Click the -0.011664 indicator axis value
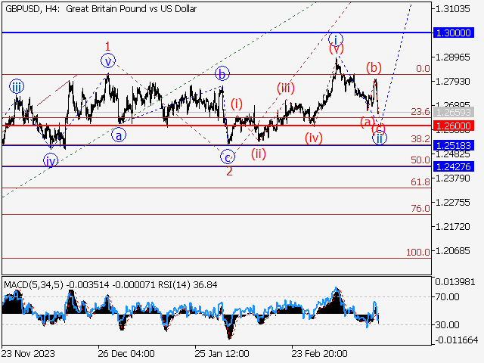 pos(457,340)
